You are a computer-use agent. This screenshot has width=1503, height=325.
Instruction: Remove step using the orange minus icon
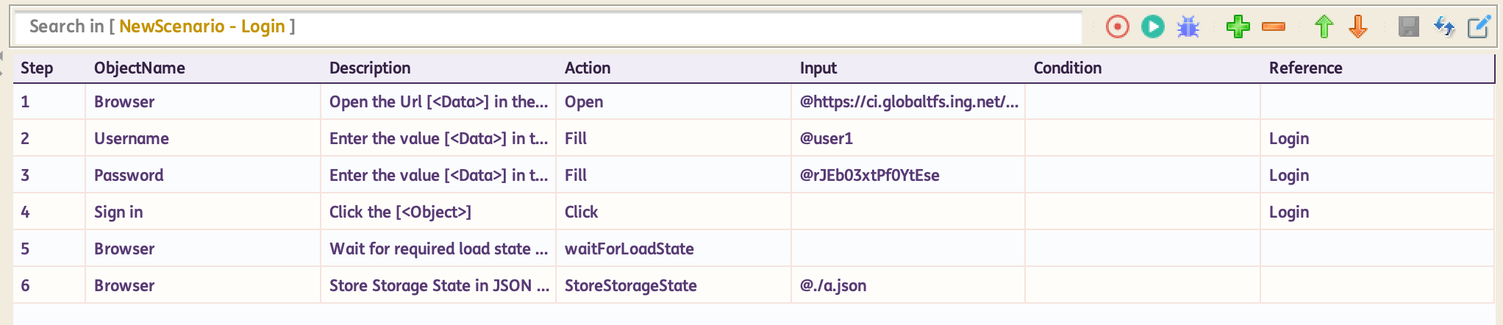tap(1273, 27)
